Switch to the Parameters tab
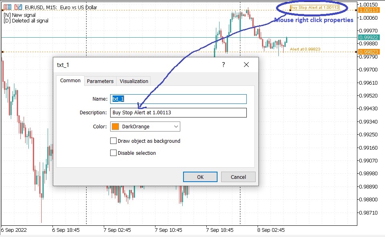Image resolution: width=385 pixels, height=237 pixels. click(x=100, y=81)
